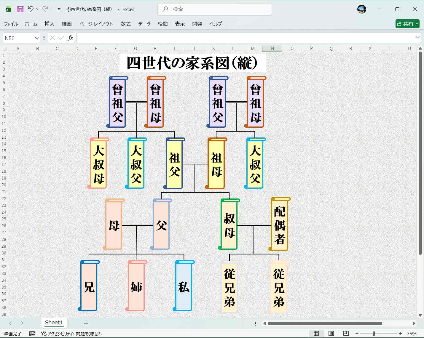
Task: Switch to Page Layout view icon
Action: click(x=331, y=333)
